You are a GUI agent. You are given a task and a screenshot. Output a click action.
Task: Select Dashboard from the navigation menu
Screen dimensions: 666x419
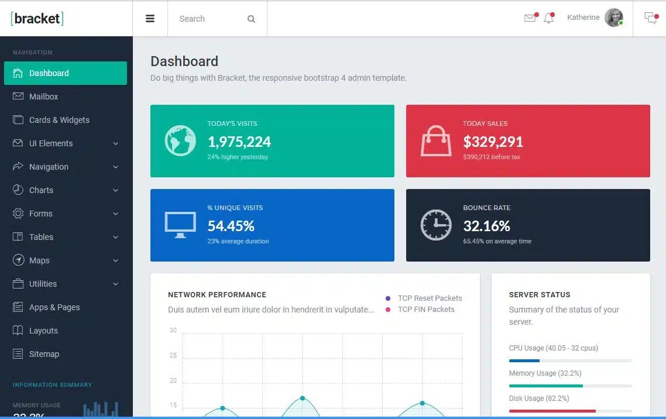pyautogui.click(x=49, y=73)
